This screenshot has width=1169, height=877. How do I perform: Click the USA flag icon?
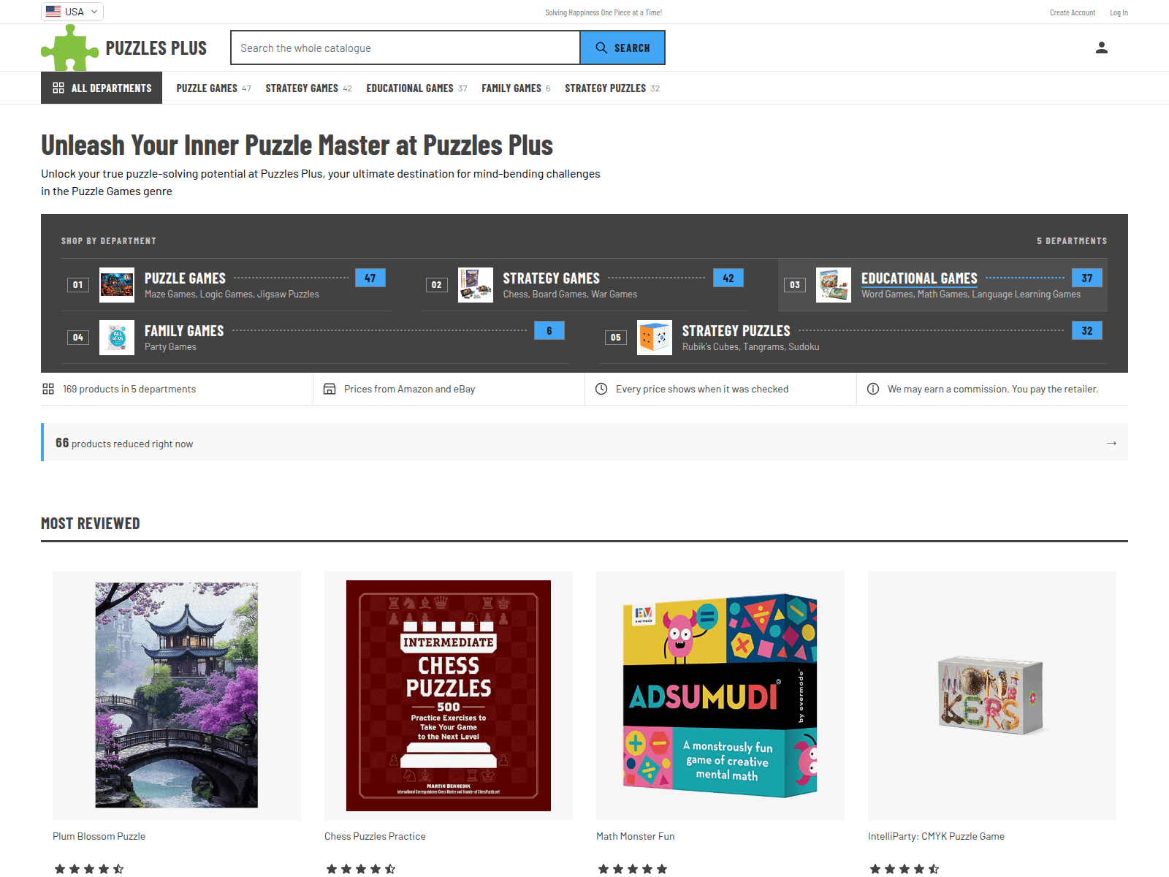pos(53,12)
